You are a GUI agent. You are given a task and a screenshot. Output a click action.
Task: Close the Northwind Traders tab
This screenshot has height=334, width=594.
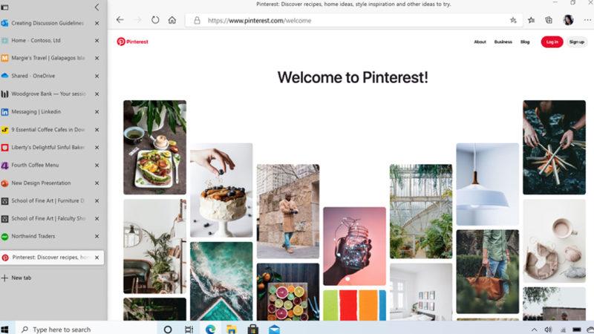coord(97,236)
